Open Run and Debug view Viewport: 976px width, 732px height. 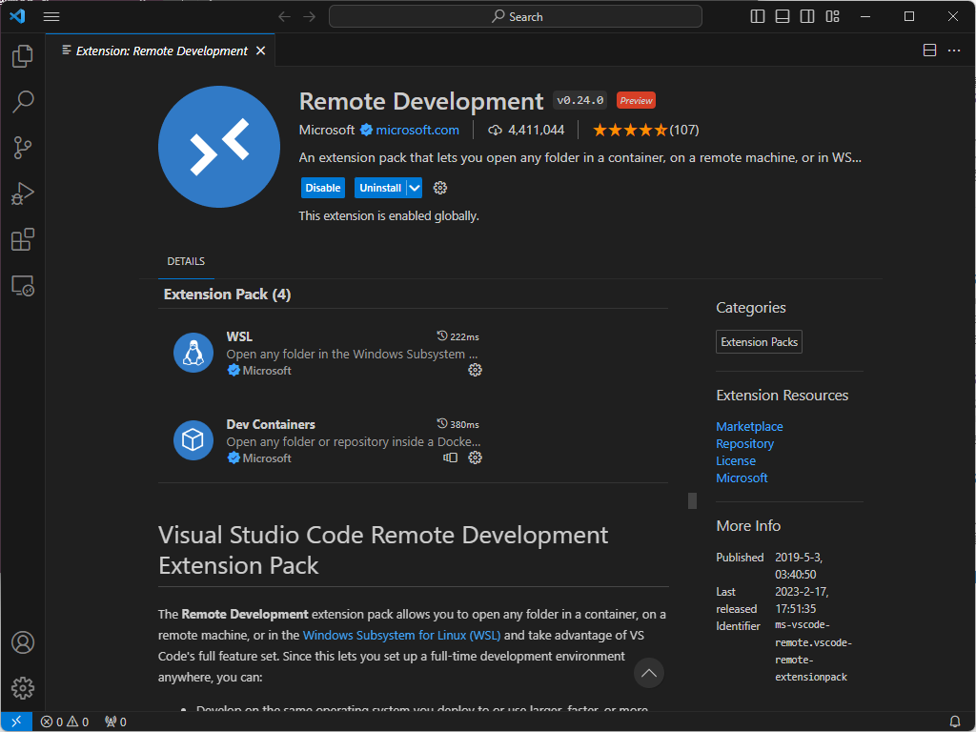tap(23, 193)
